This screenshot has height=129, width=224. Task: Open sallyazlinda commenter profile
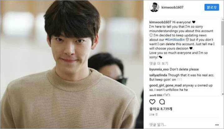pos(158,75)
